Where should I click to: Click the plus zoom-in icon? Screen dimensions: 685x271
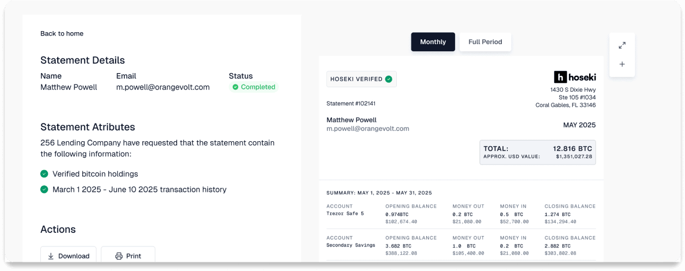coord(622,64)
